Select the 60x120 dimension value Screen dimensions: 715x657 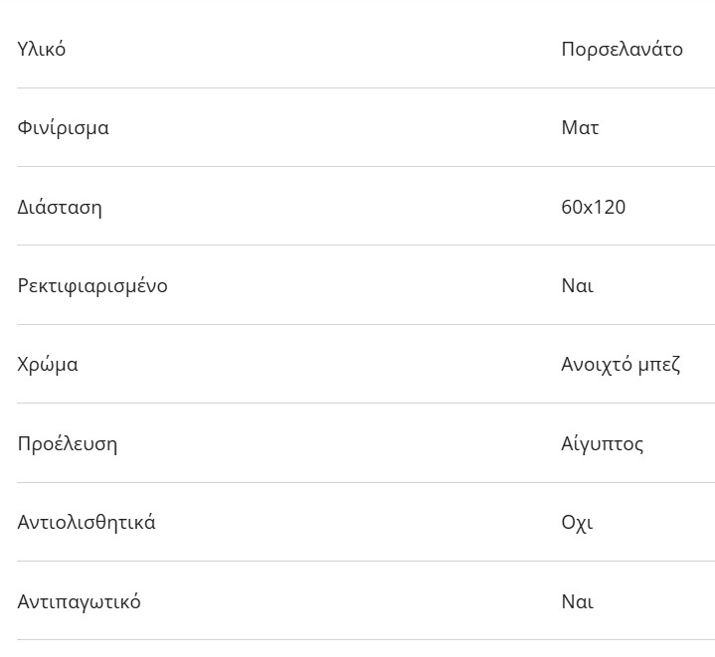tap(593, 207)
